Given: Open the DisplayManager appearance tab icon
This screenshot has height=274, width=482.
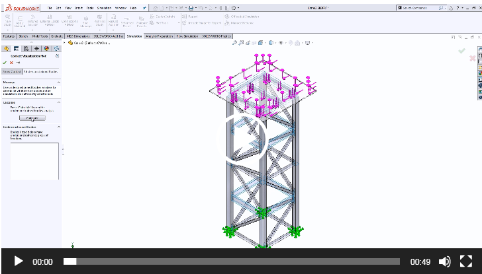Looking at the screenshot, I should click(x=46, y=48).
